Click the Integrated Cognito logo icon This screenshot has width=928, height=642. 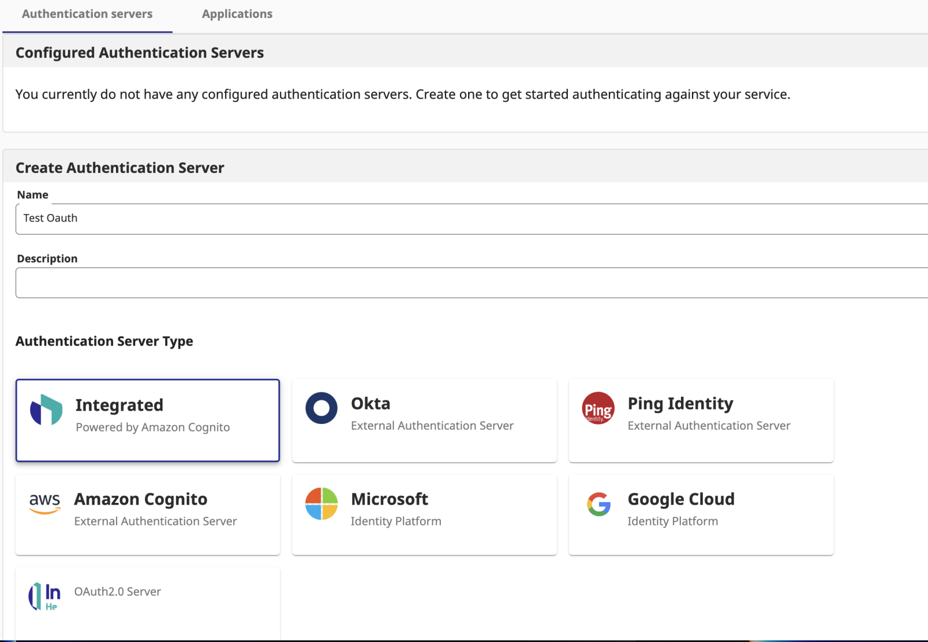point(46,410)
